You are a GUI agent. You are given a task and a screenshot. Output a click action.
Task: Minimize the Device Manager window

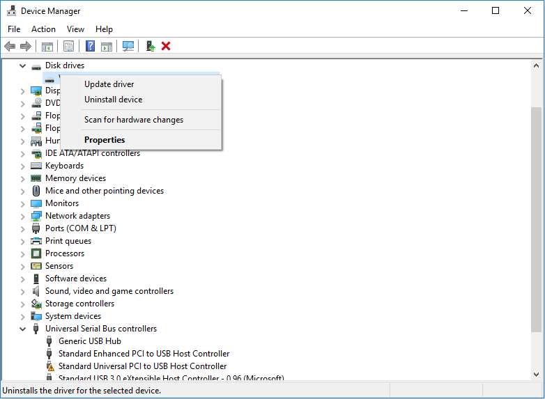tap(463, 10)
